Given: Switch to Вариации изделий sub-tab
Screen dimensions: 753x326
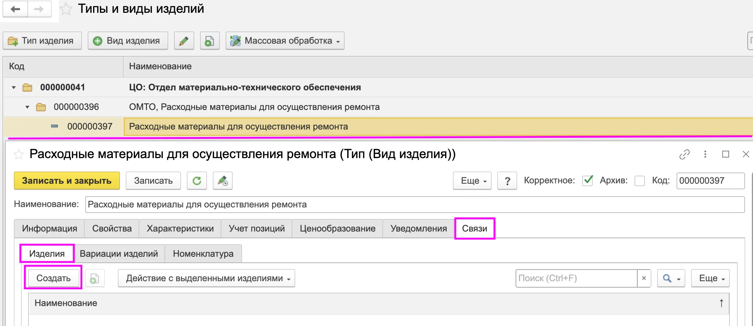Looking at the screenshot, I should [119, 254].
